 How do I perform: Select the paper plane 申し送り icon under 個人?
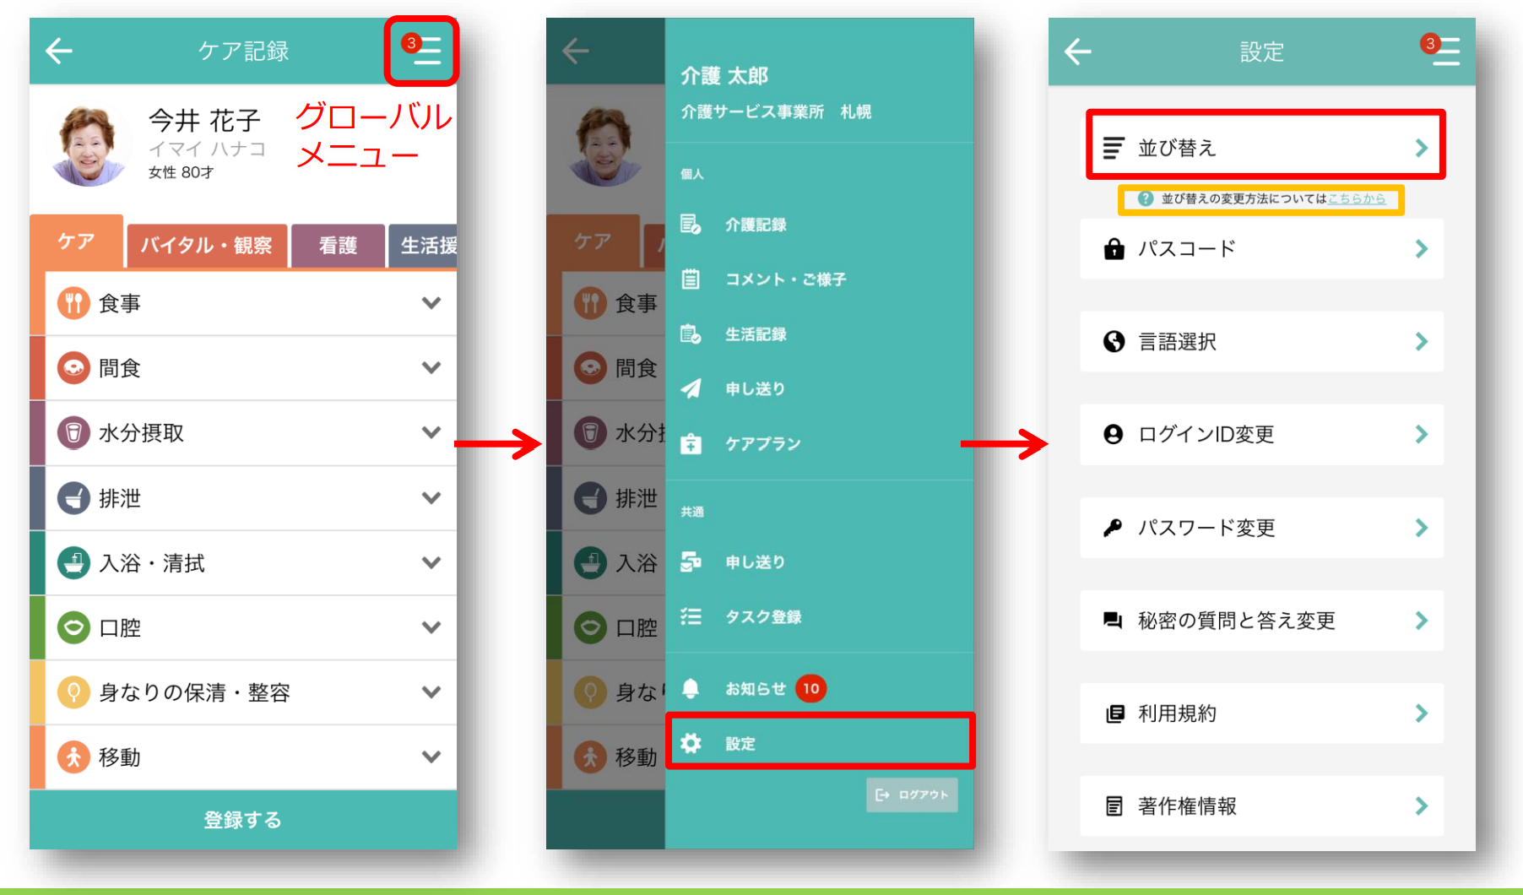[691, 388]
